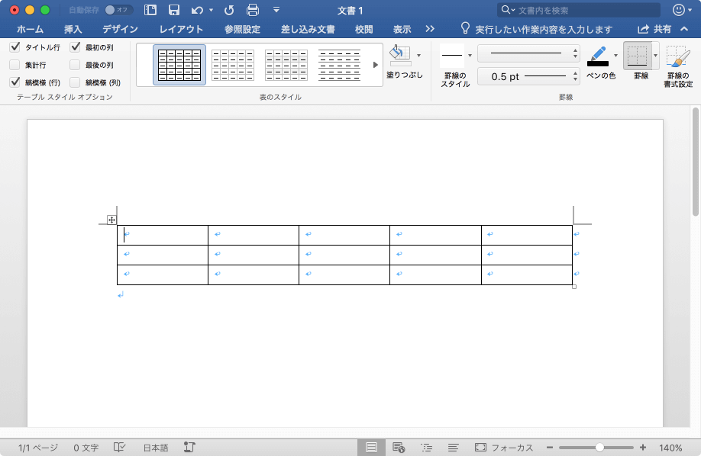Image resolution: width=701 pixels, height=456 pixels.
Task: Click the 140% zoom level
Action: tap(670, 447)
